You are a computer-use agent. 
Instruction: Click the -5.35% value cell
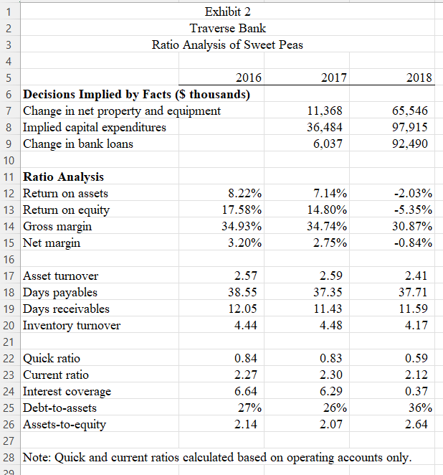click(392, 210)
